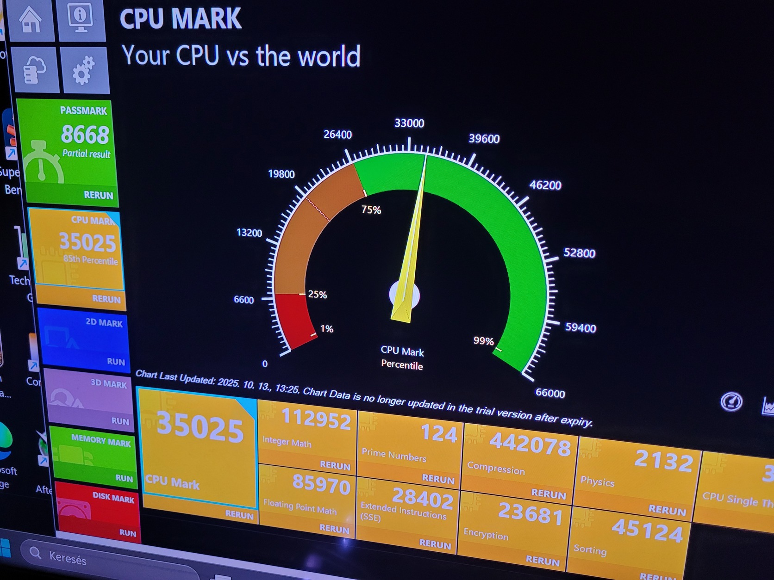Rerun the Compression test

click(x=549, y=494)
